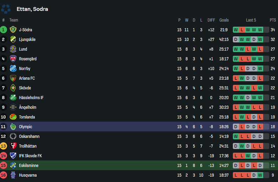Image resolution: width=278 pixels, height=182 pixels.
Task: Open Hässleholms IF team link
Action: (x=31, y=98)
